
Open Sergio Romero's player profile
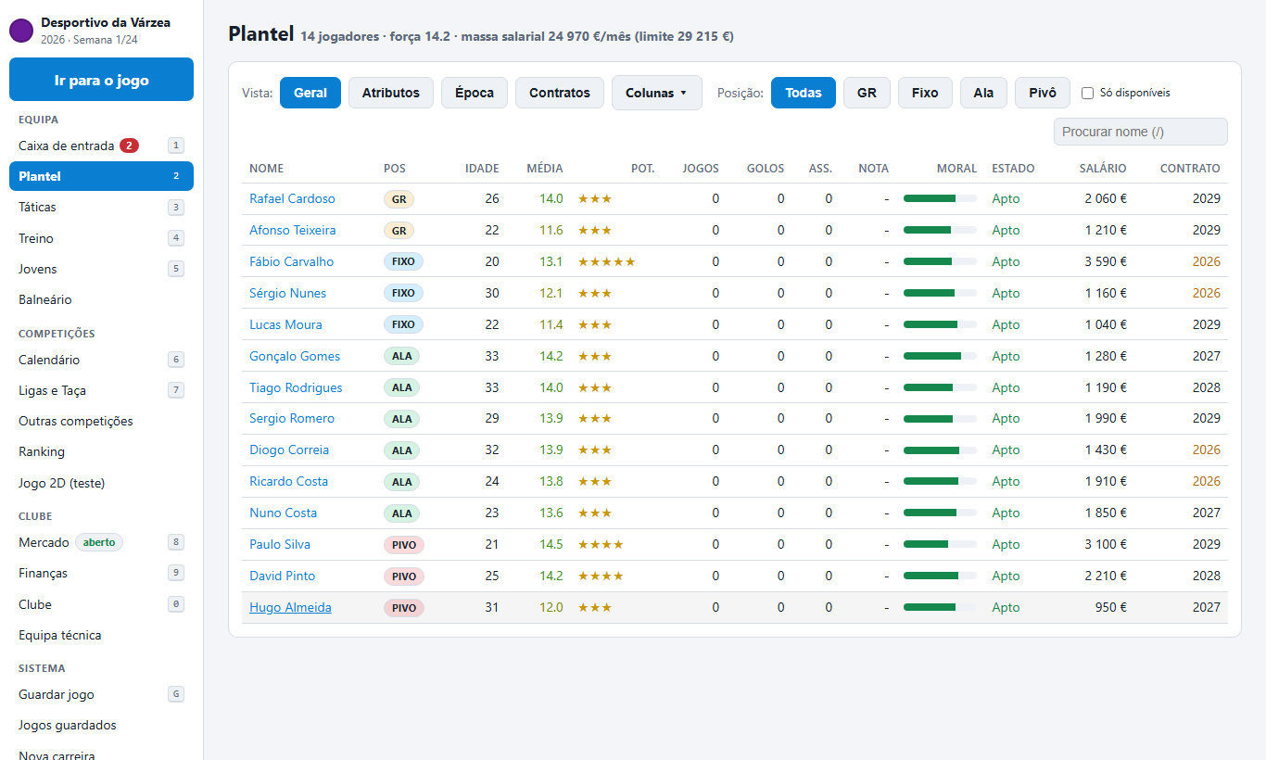click(292, 418)
